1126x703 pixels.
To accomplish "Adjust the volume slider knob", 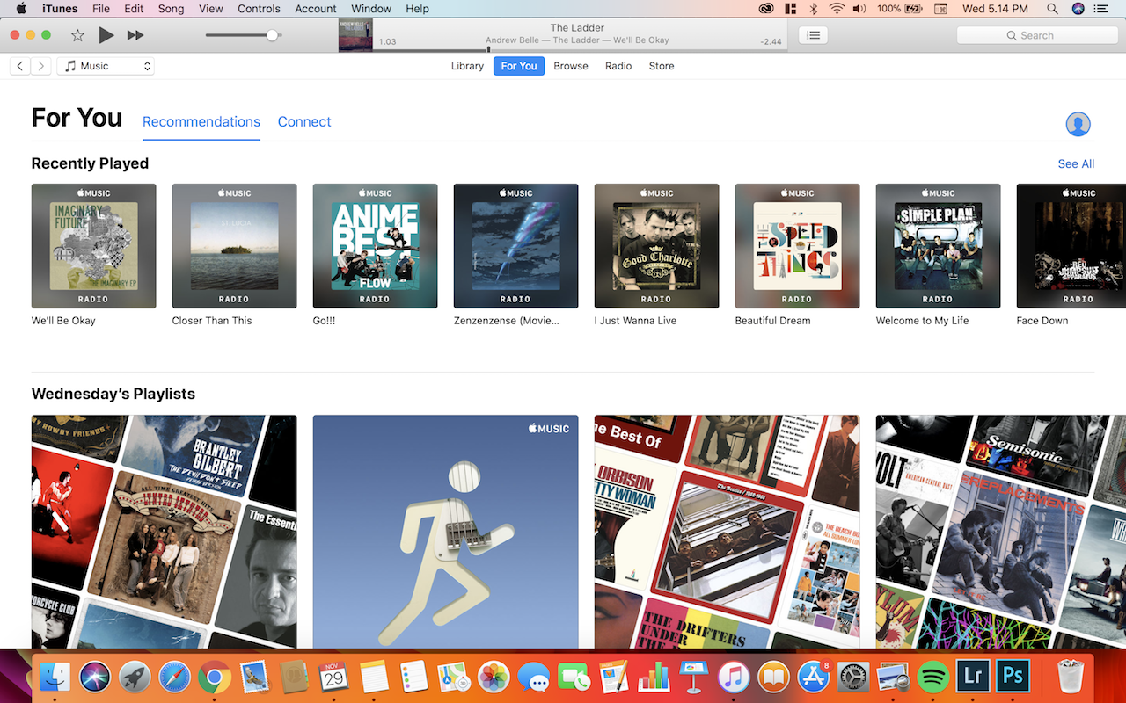I will pyautogui.click(x=272, y=35).
